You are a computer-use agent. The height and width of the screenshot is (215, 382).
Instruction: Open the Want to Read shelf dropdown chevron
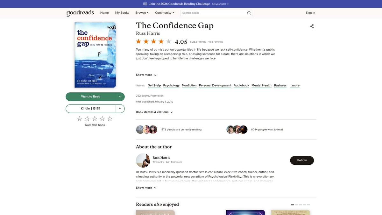(120, 96)
